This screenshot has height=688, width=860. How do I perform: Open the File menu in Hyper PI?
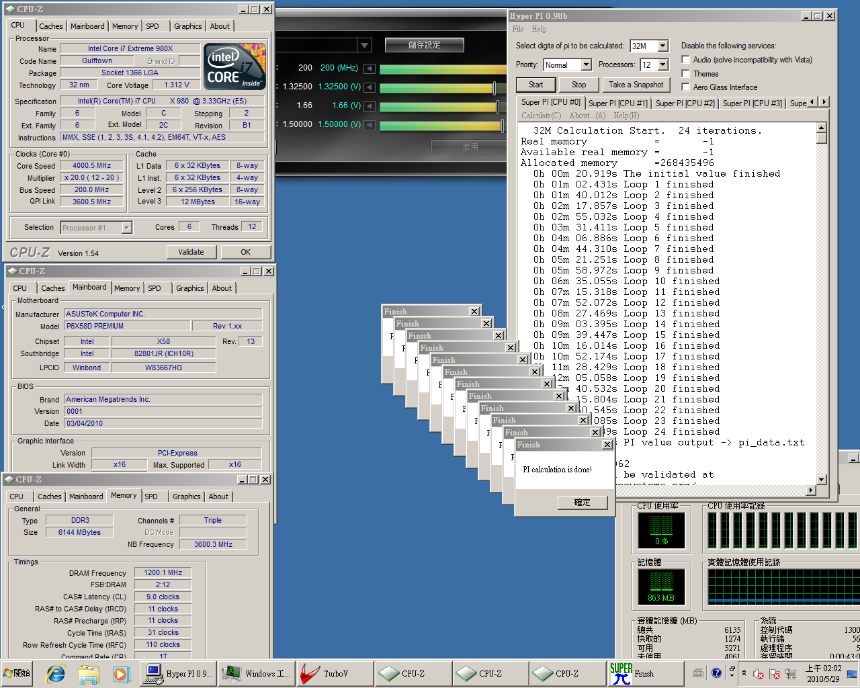click(517, 29)
